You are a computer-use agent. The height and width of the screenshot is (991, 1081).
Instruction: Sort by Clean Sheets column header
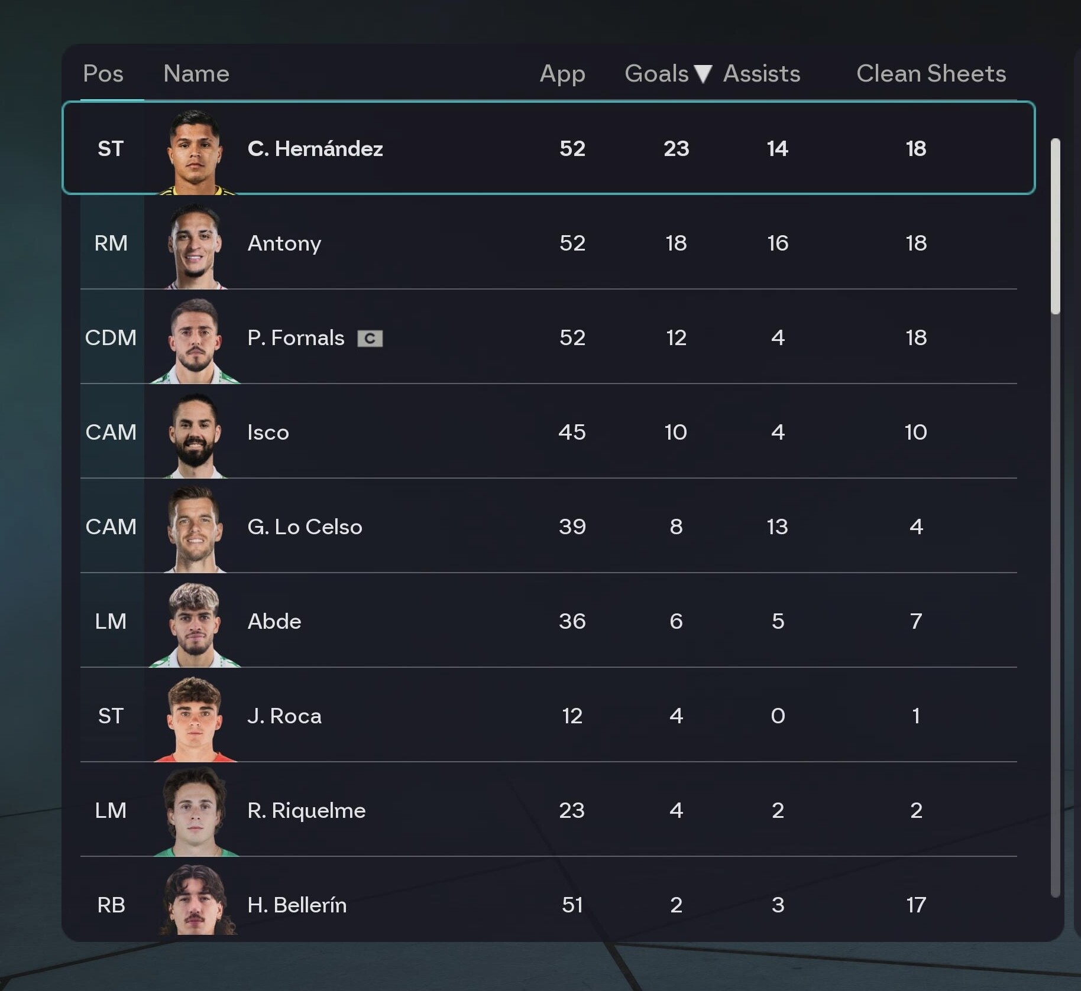tap(931, 74)
